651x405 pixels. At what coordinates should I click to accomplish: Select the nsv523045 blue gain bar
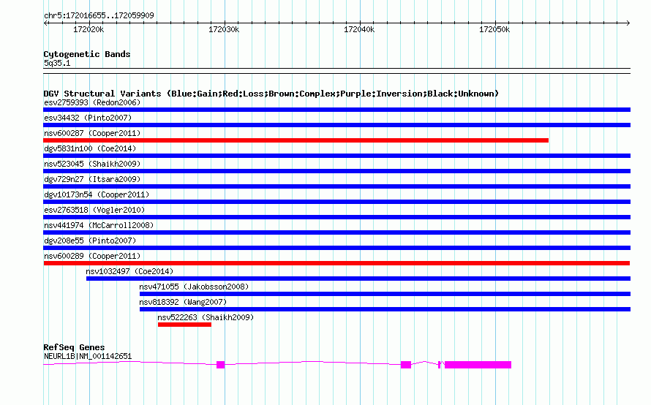336,171
